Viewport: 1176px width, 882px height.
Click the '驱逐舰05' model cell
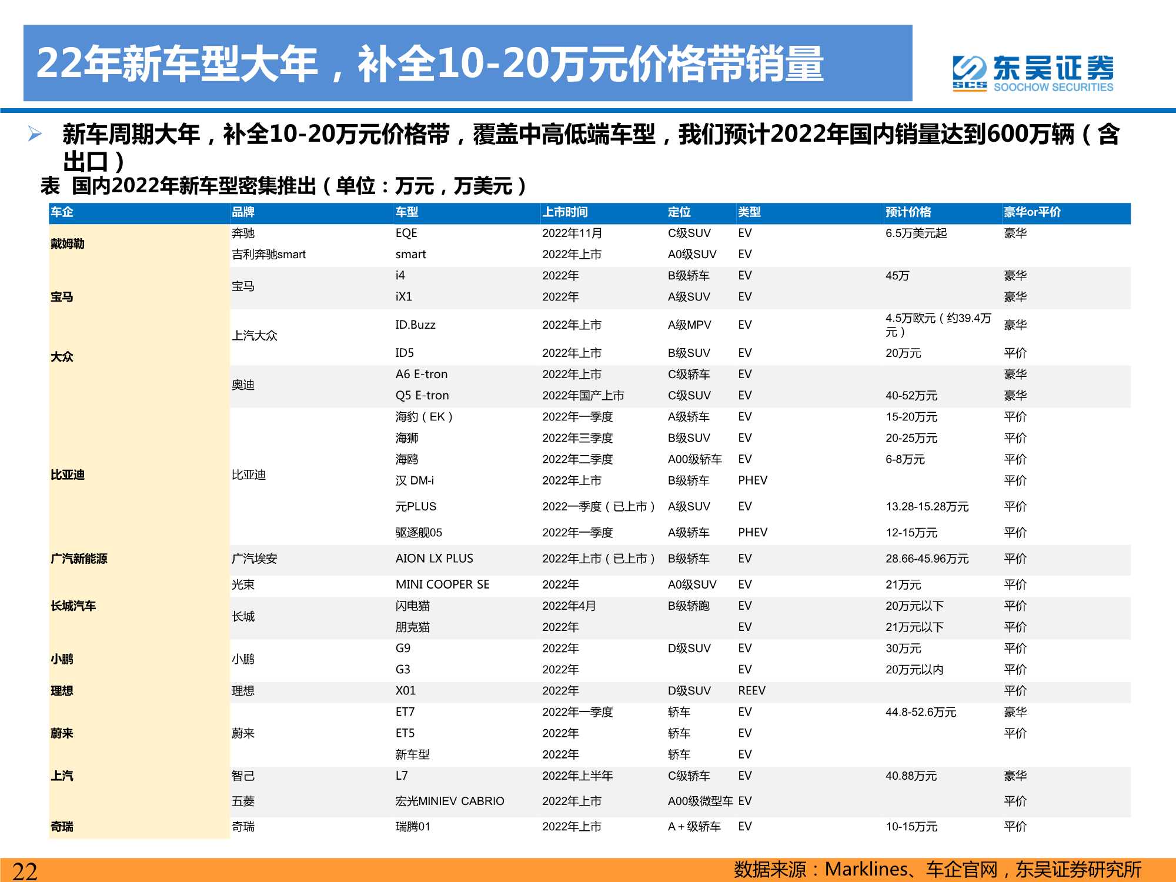click(419, 533)
